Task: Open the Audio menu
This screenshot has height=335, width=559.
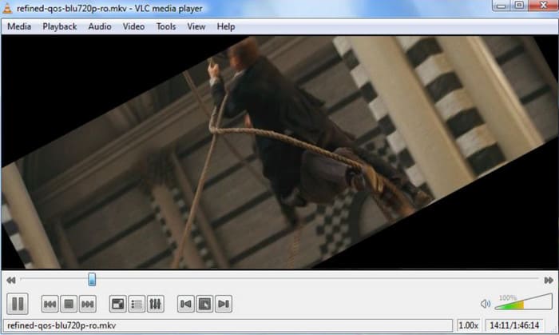Action: tap(100, 26)
